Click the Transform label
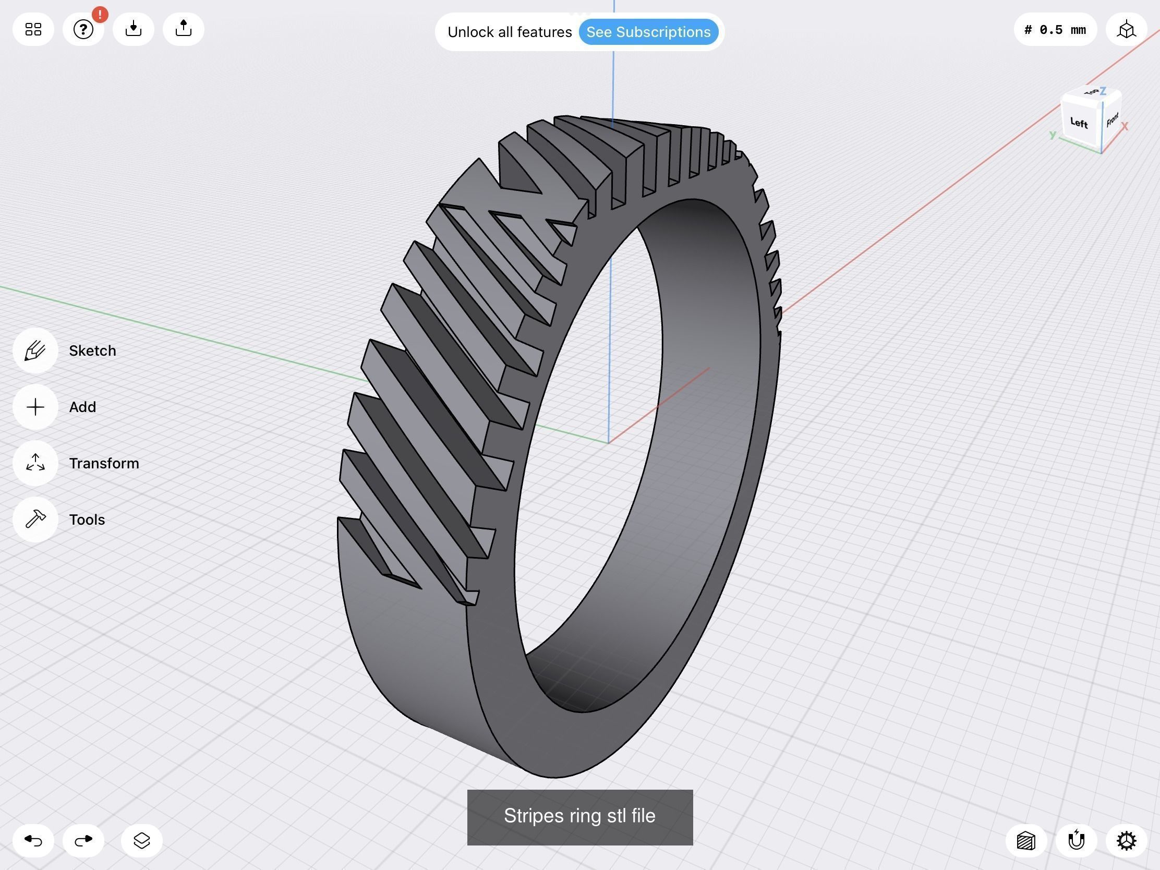1160x870 pixels. [104, 463]
